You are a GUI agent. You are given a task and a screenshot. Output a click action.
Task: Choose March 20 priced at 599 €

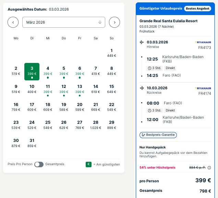80,107
